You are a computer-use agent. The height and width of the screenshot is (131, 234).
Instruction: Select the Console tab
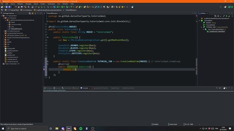(x=85, y=88)
